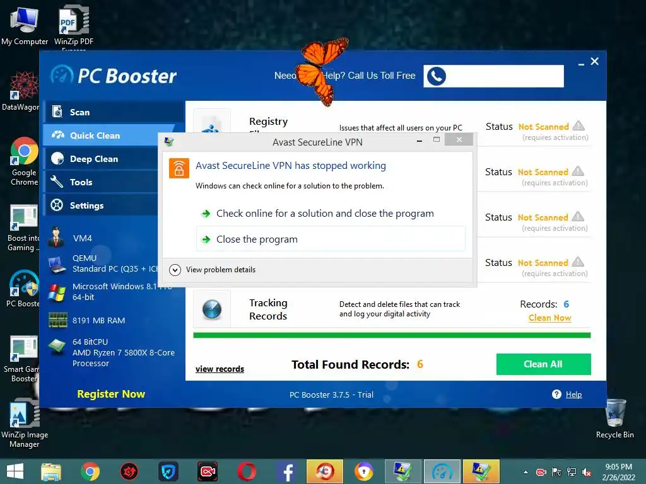The image size is (646, 484).
Task: Click the Clean All button
Action: 543,364
